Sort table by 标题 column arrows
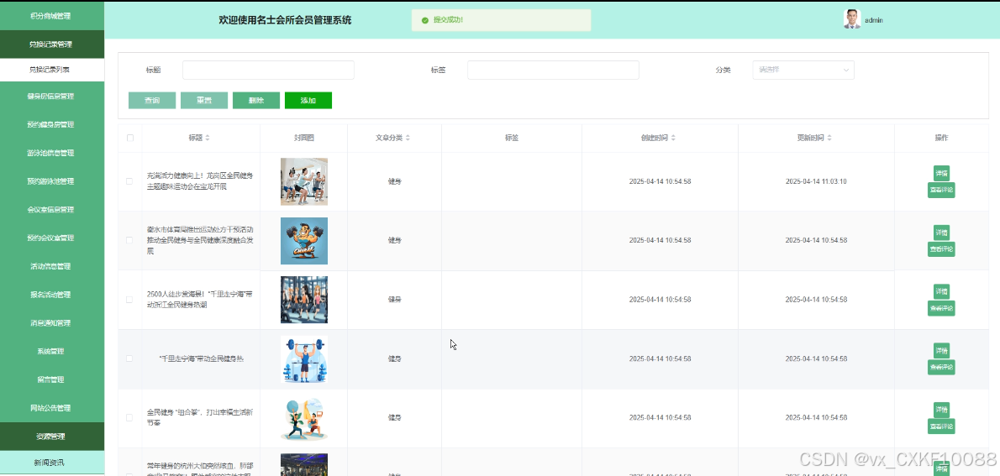 click(207, 138)
